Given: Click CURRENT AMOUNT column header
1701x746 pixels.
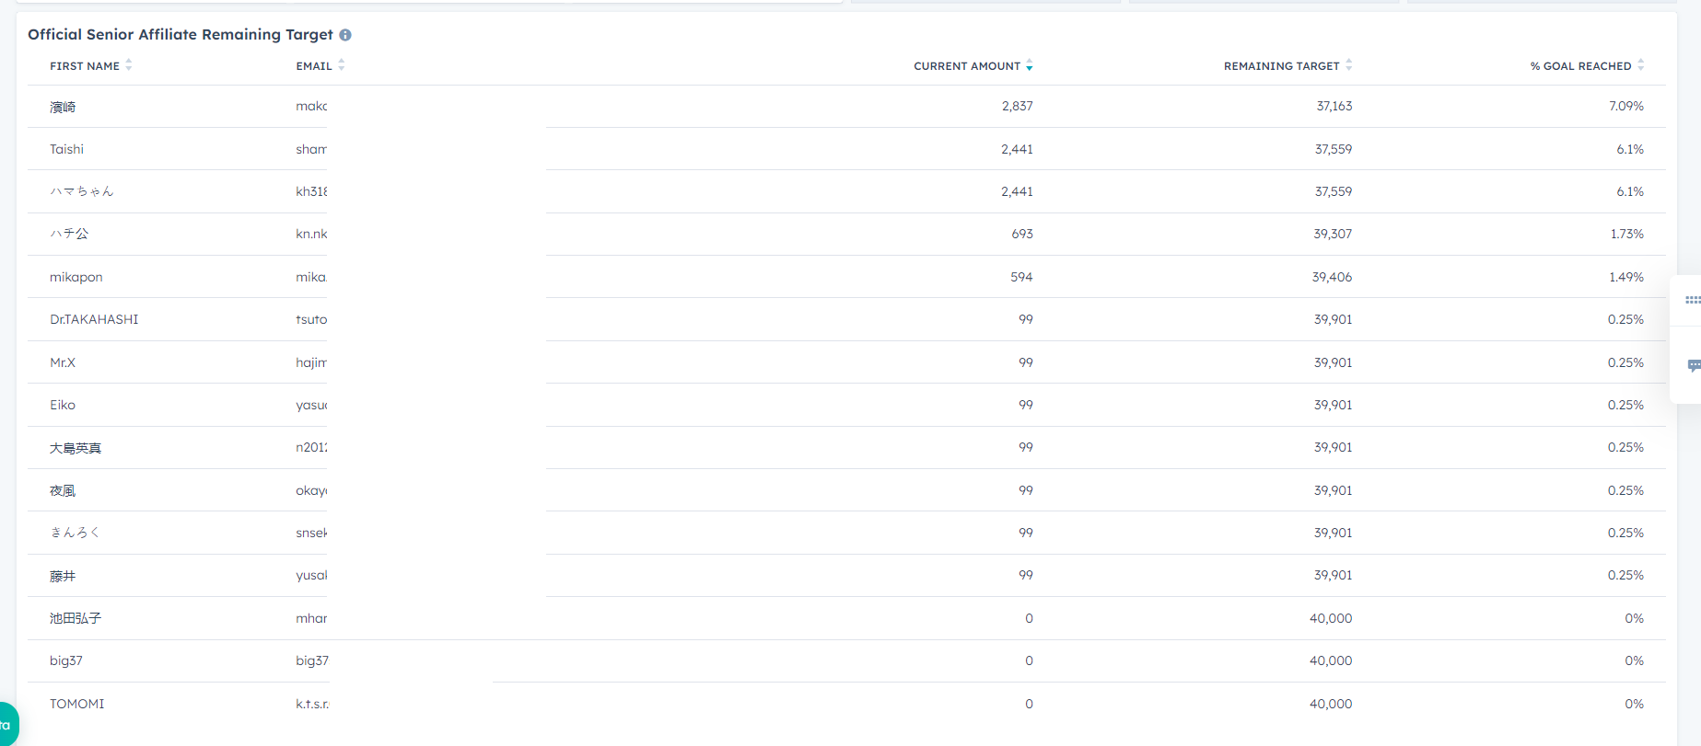Looking at the screenshot, I should tap(967, 66).
